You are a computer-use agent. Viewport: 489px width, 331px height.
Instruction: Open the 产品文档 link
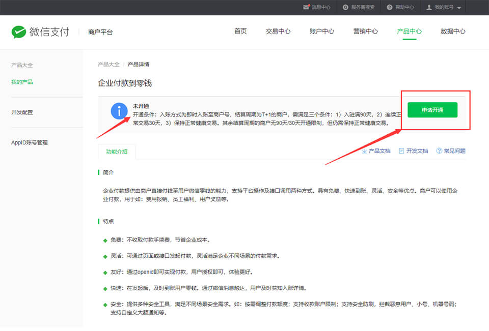click(379, 151)
